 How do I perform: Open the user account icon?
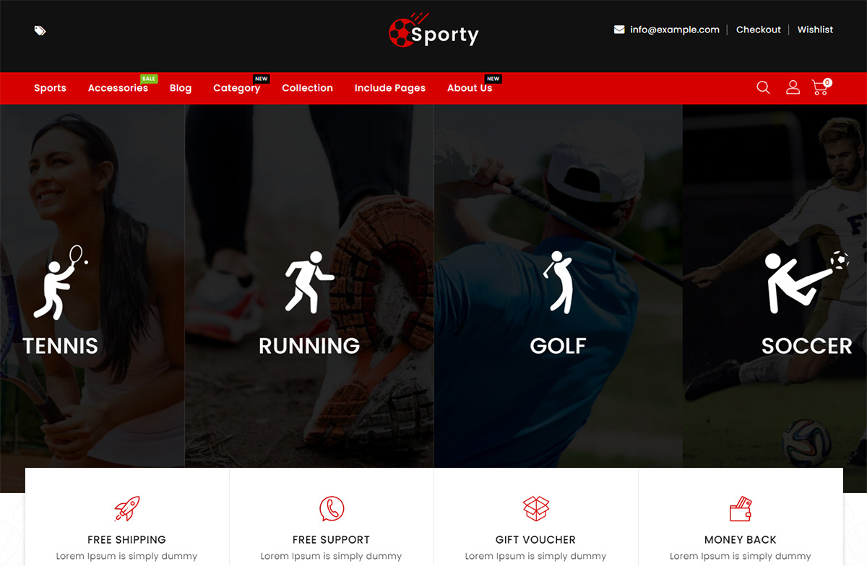793,87
